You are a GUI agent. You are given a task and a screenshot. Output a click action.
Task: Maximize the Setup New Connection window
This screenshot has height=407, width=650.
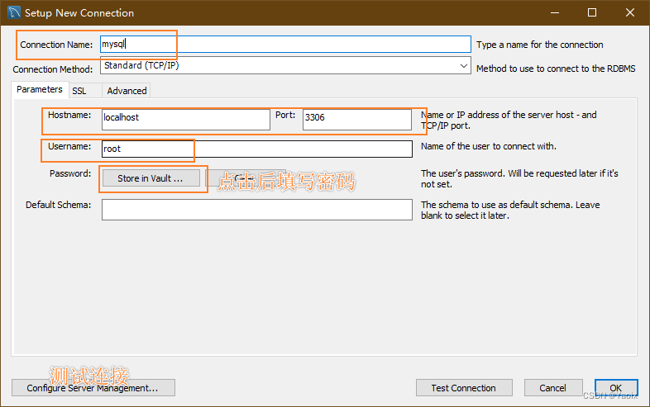(x=592, y=13)
